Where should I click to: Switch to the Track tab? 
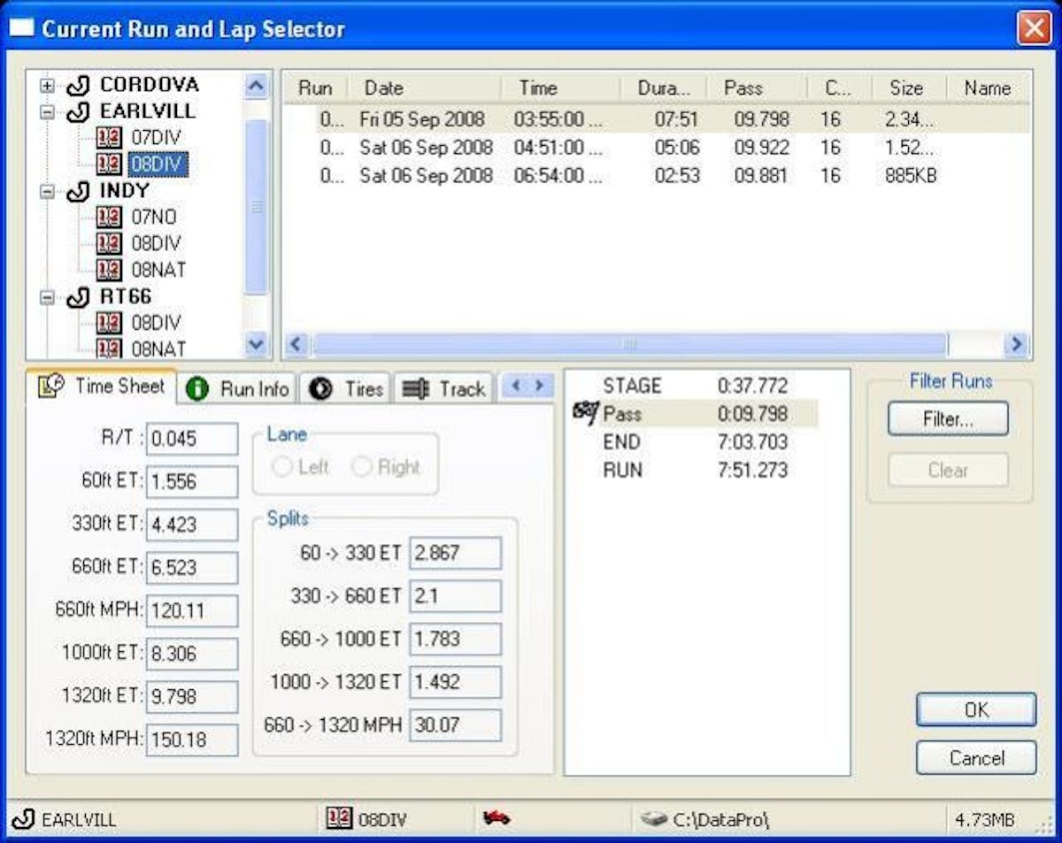[x=444, y=389]
